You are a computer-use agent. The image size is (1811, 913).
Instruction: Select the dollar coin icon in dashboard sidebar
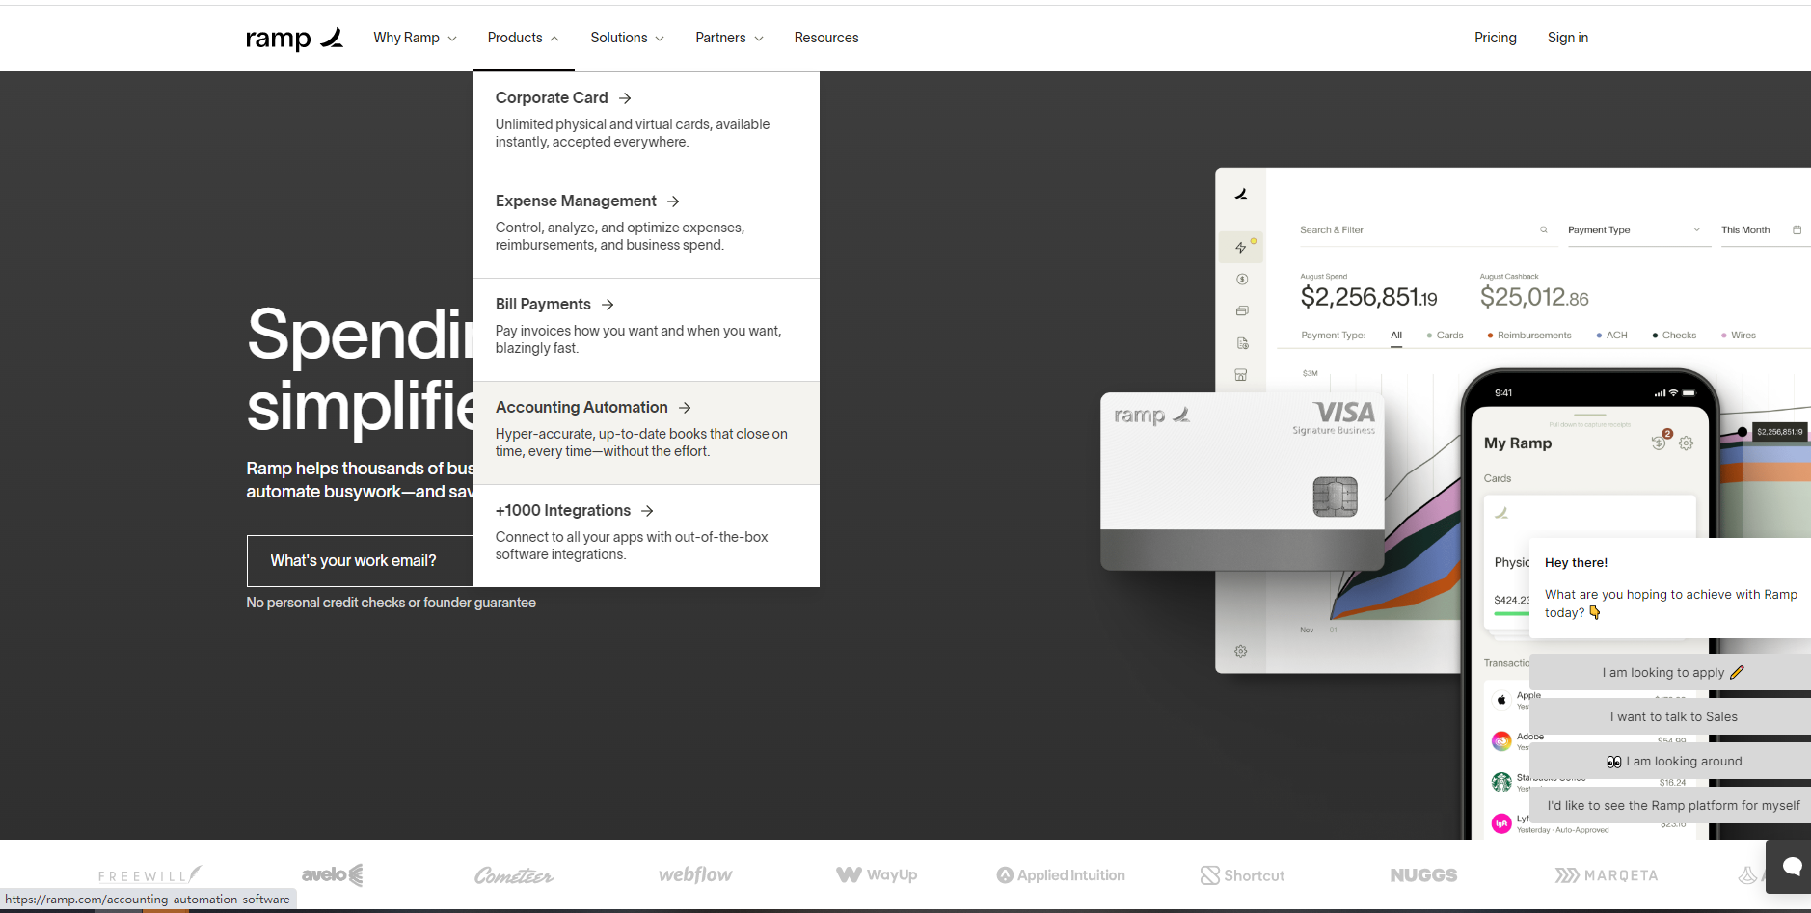(x=1242, y=280)
